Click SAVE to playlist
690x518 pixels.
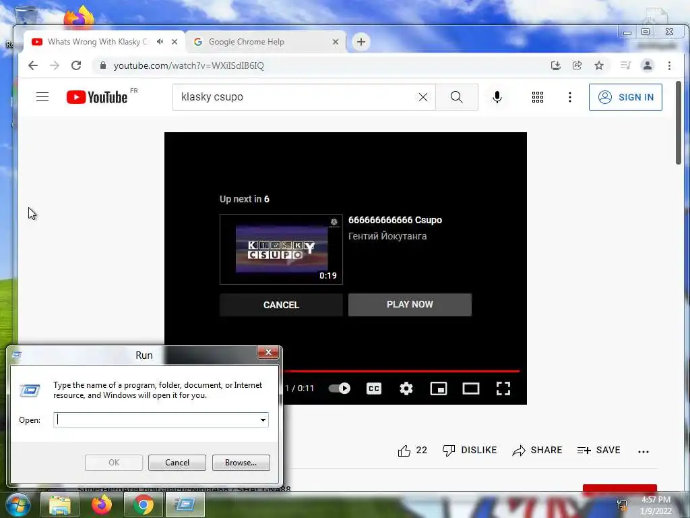point(599,450)
